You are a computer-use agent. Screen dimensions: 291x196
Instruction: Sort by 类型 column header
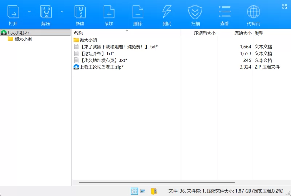point(259,33)
